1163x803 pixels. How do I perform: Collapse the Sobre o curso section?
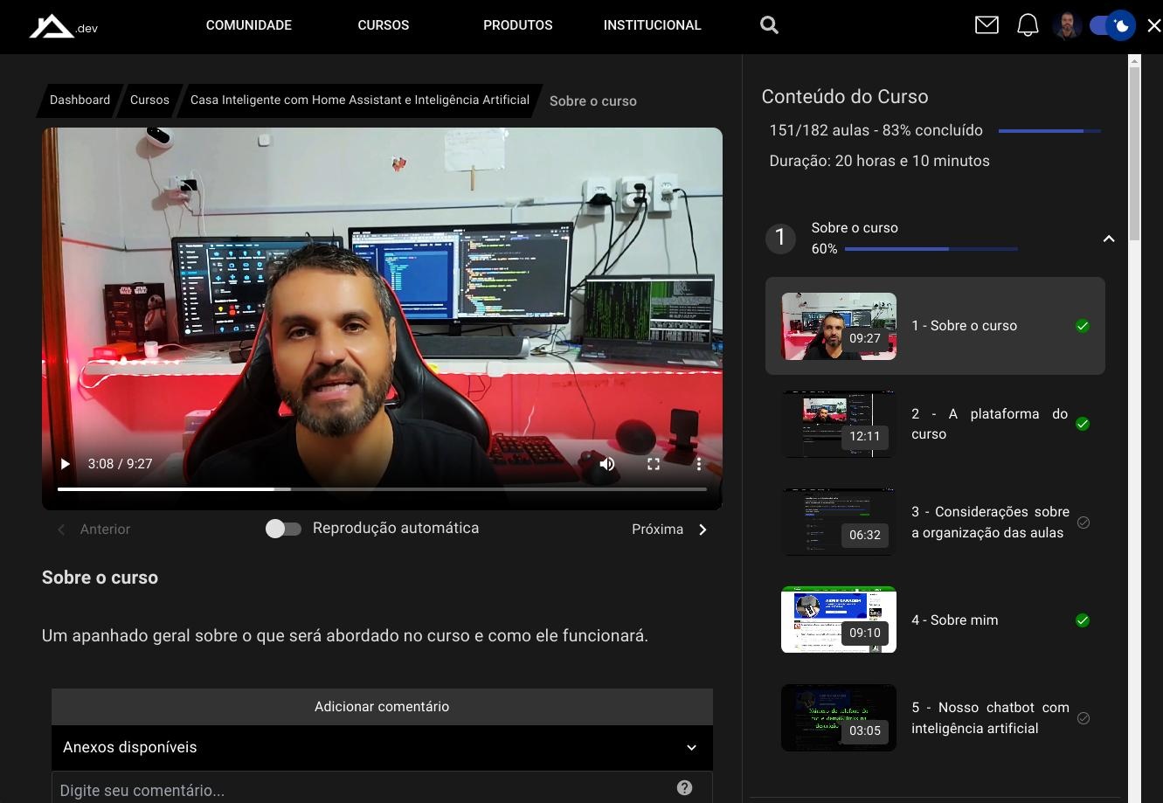pyautogui.click(x=1108, y=238)
